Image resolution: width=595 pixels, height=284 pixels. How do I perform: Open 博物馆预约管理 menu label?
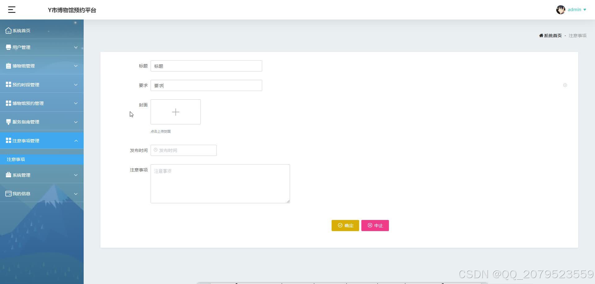coord(28,103)
